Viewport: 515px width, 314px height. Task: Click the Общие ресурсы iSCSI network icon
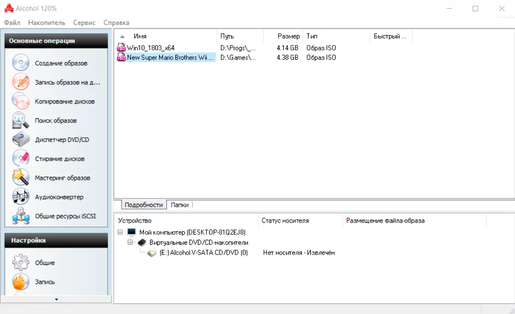coord(21,216)
